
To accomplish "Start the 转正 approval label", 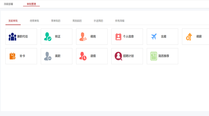I will click(x=58, y=36).
